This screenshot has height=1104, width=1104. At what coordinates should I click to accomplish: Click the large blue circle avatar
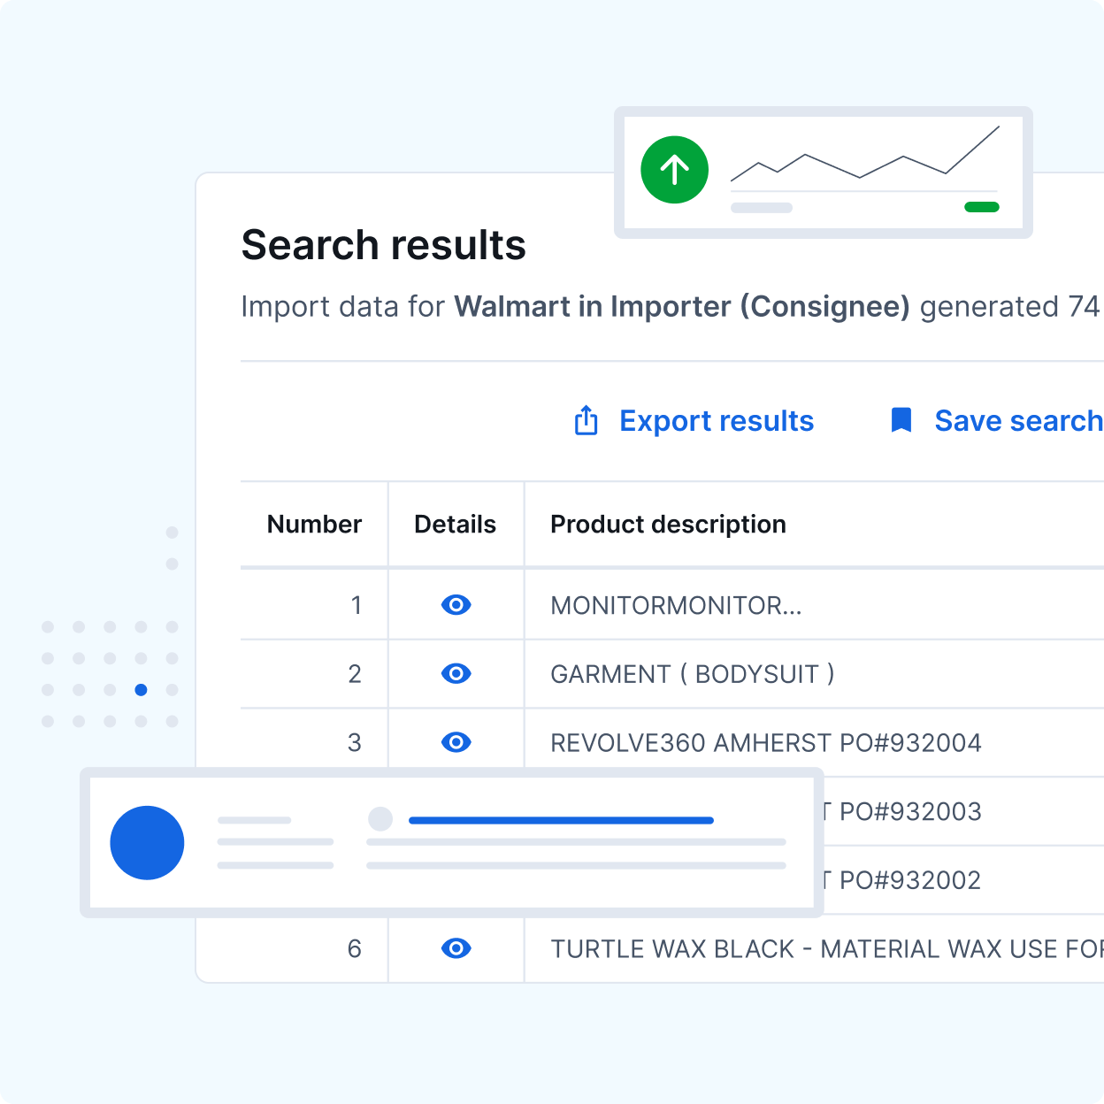(x=147, y=842)
